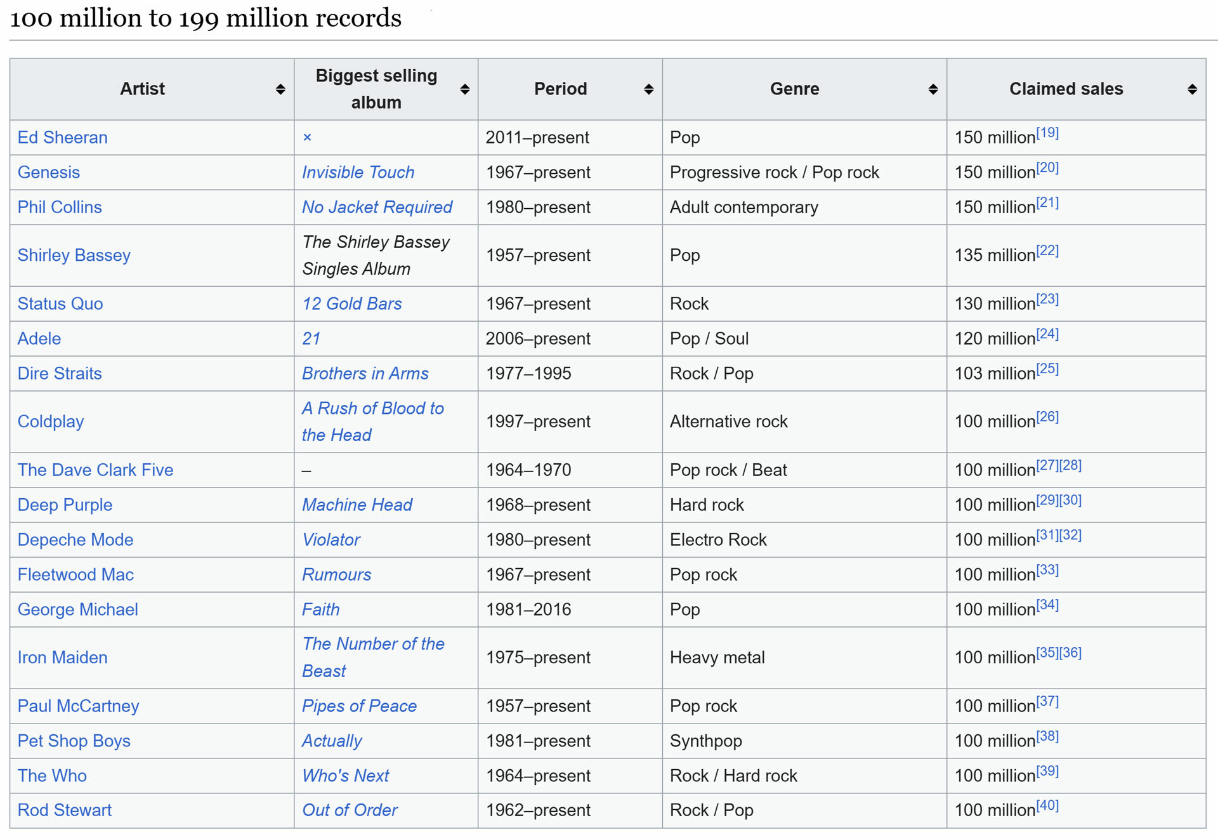Open citation [35] for Iron Maiden sales
This screenshot has width=1218, height=839.
point(1047,654)
